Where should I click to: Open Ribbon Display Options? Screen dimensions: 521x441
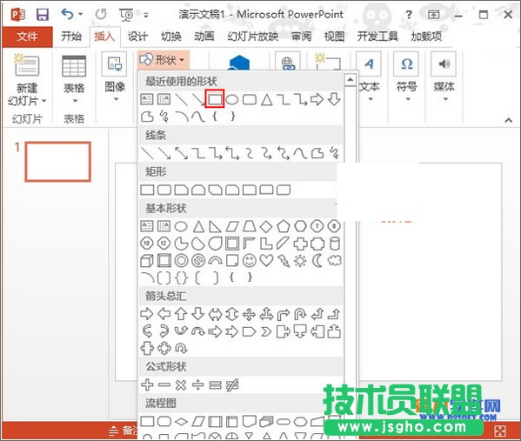(x=433, y=15)
